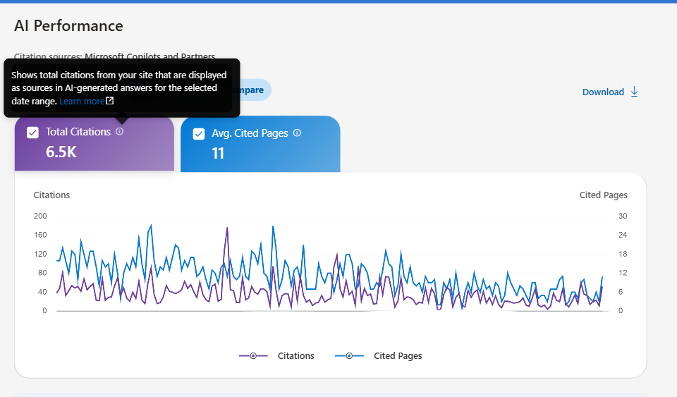
Task: Click the tallest blue Cited Pages peak
Action: [x=151, y=225]
